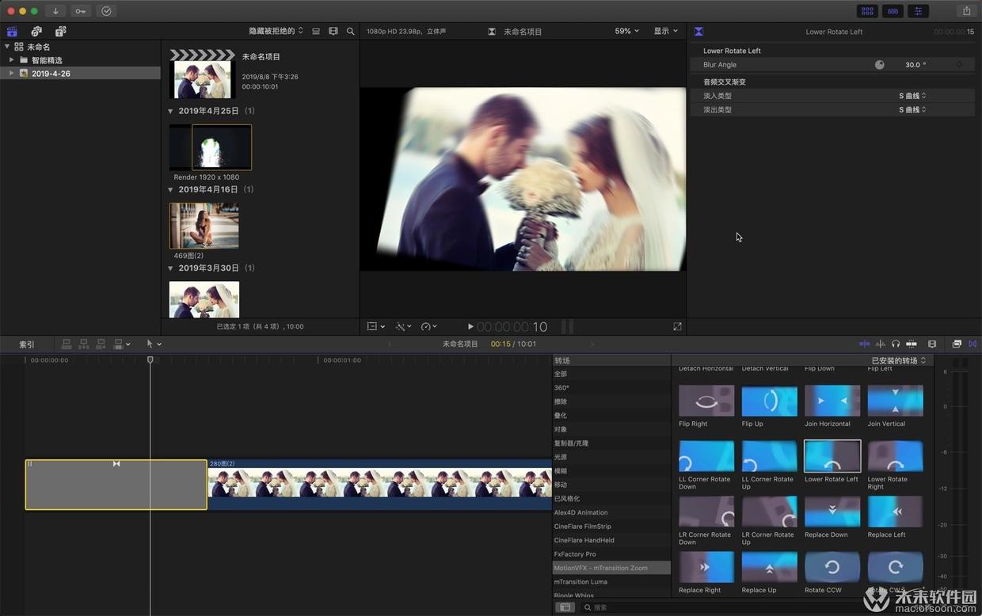The height and width of the screenshot is (616, 982).
Task: Add a keyframe for Blur Angle
Action: click(x=959, y=65)
